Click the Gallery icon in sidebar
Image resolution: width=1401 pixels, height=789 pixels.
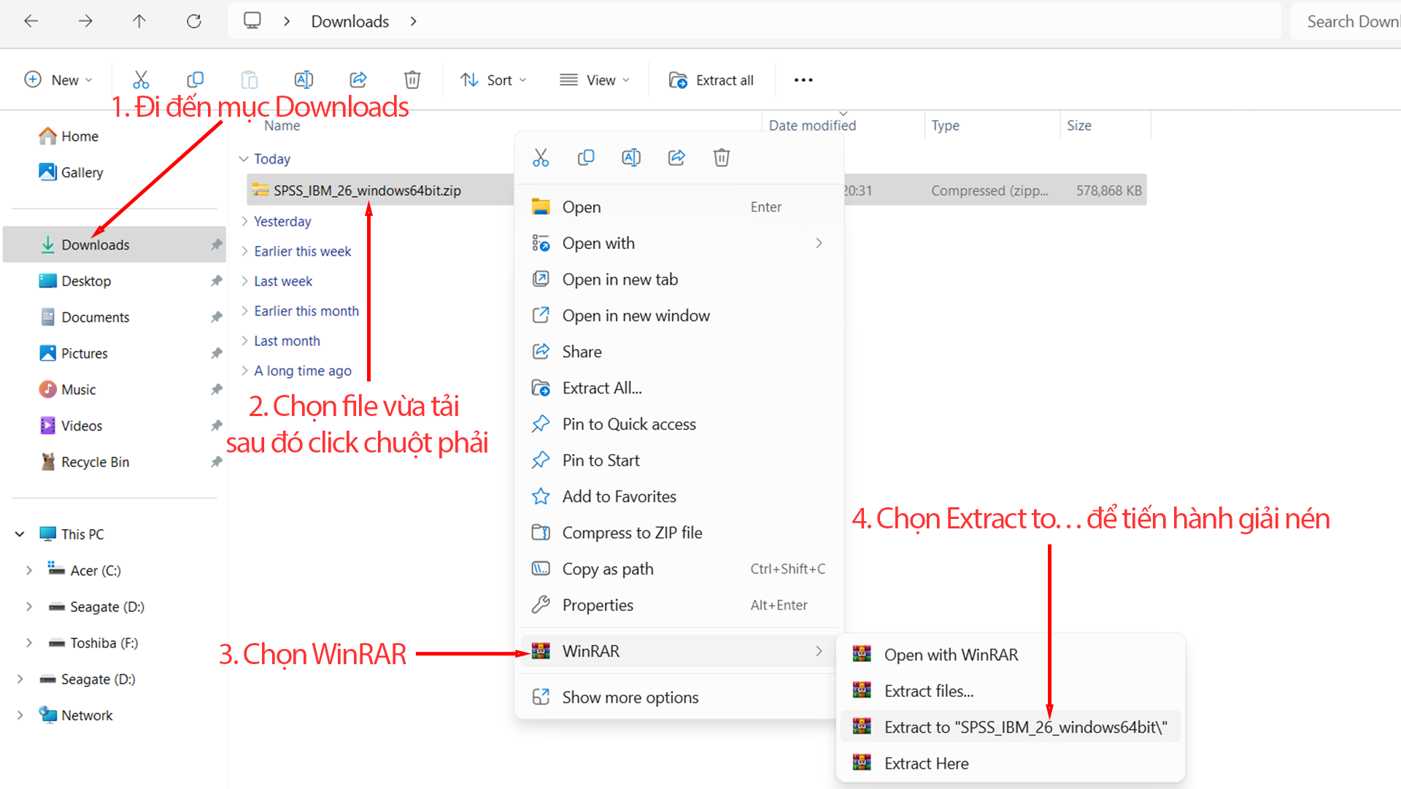pos(47,172)
